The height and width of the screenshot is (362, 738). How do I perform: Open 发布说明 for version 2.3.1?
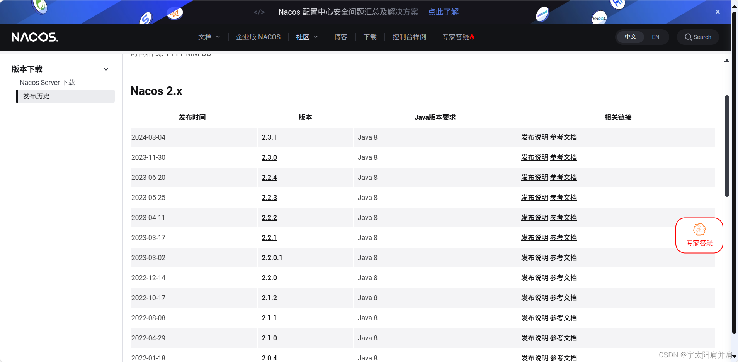pyautogui.click(x=534, y=137)
